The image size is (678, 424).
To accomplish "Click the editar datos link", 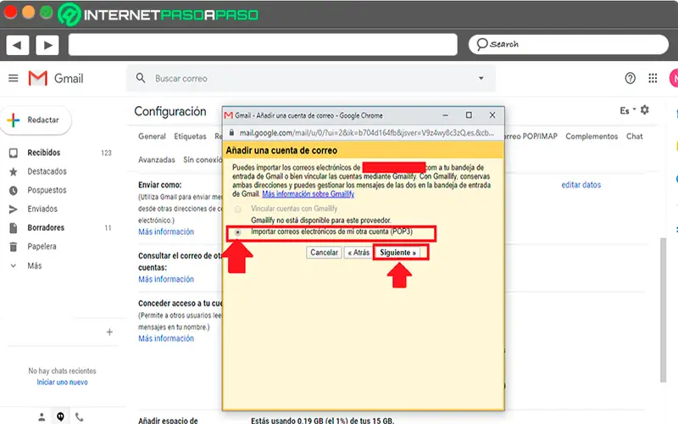I will coord(581,185).
